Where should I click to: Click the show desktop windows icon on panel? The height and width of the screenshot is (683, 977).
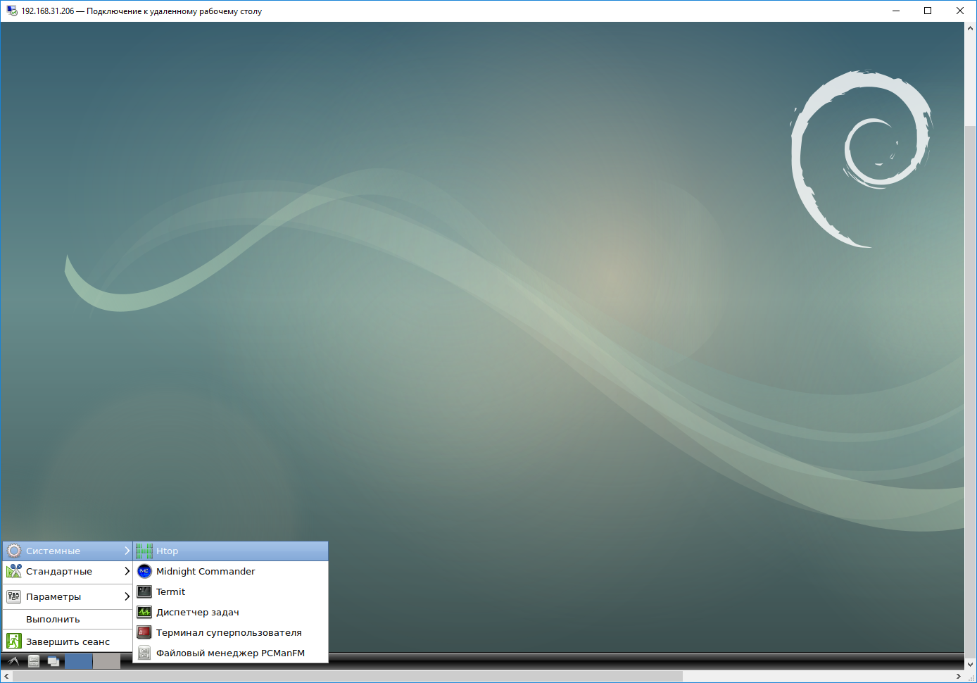click(53, 661)
